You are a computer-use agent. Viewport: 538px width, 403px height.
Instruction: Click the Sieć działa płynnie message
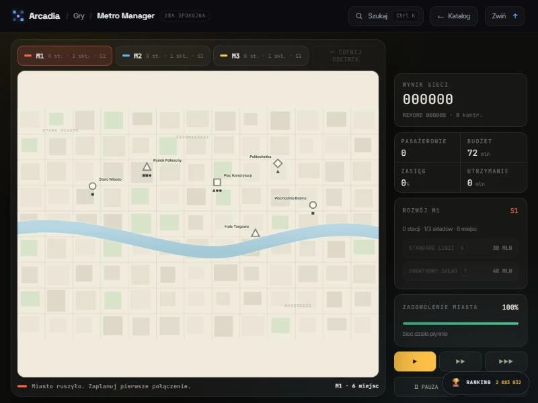tap(425, 334)
